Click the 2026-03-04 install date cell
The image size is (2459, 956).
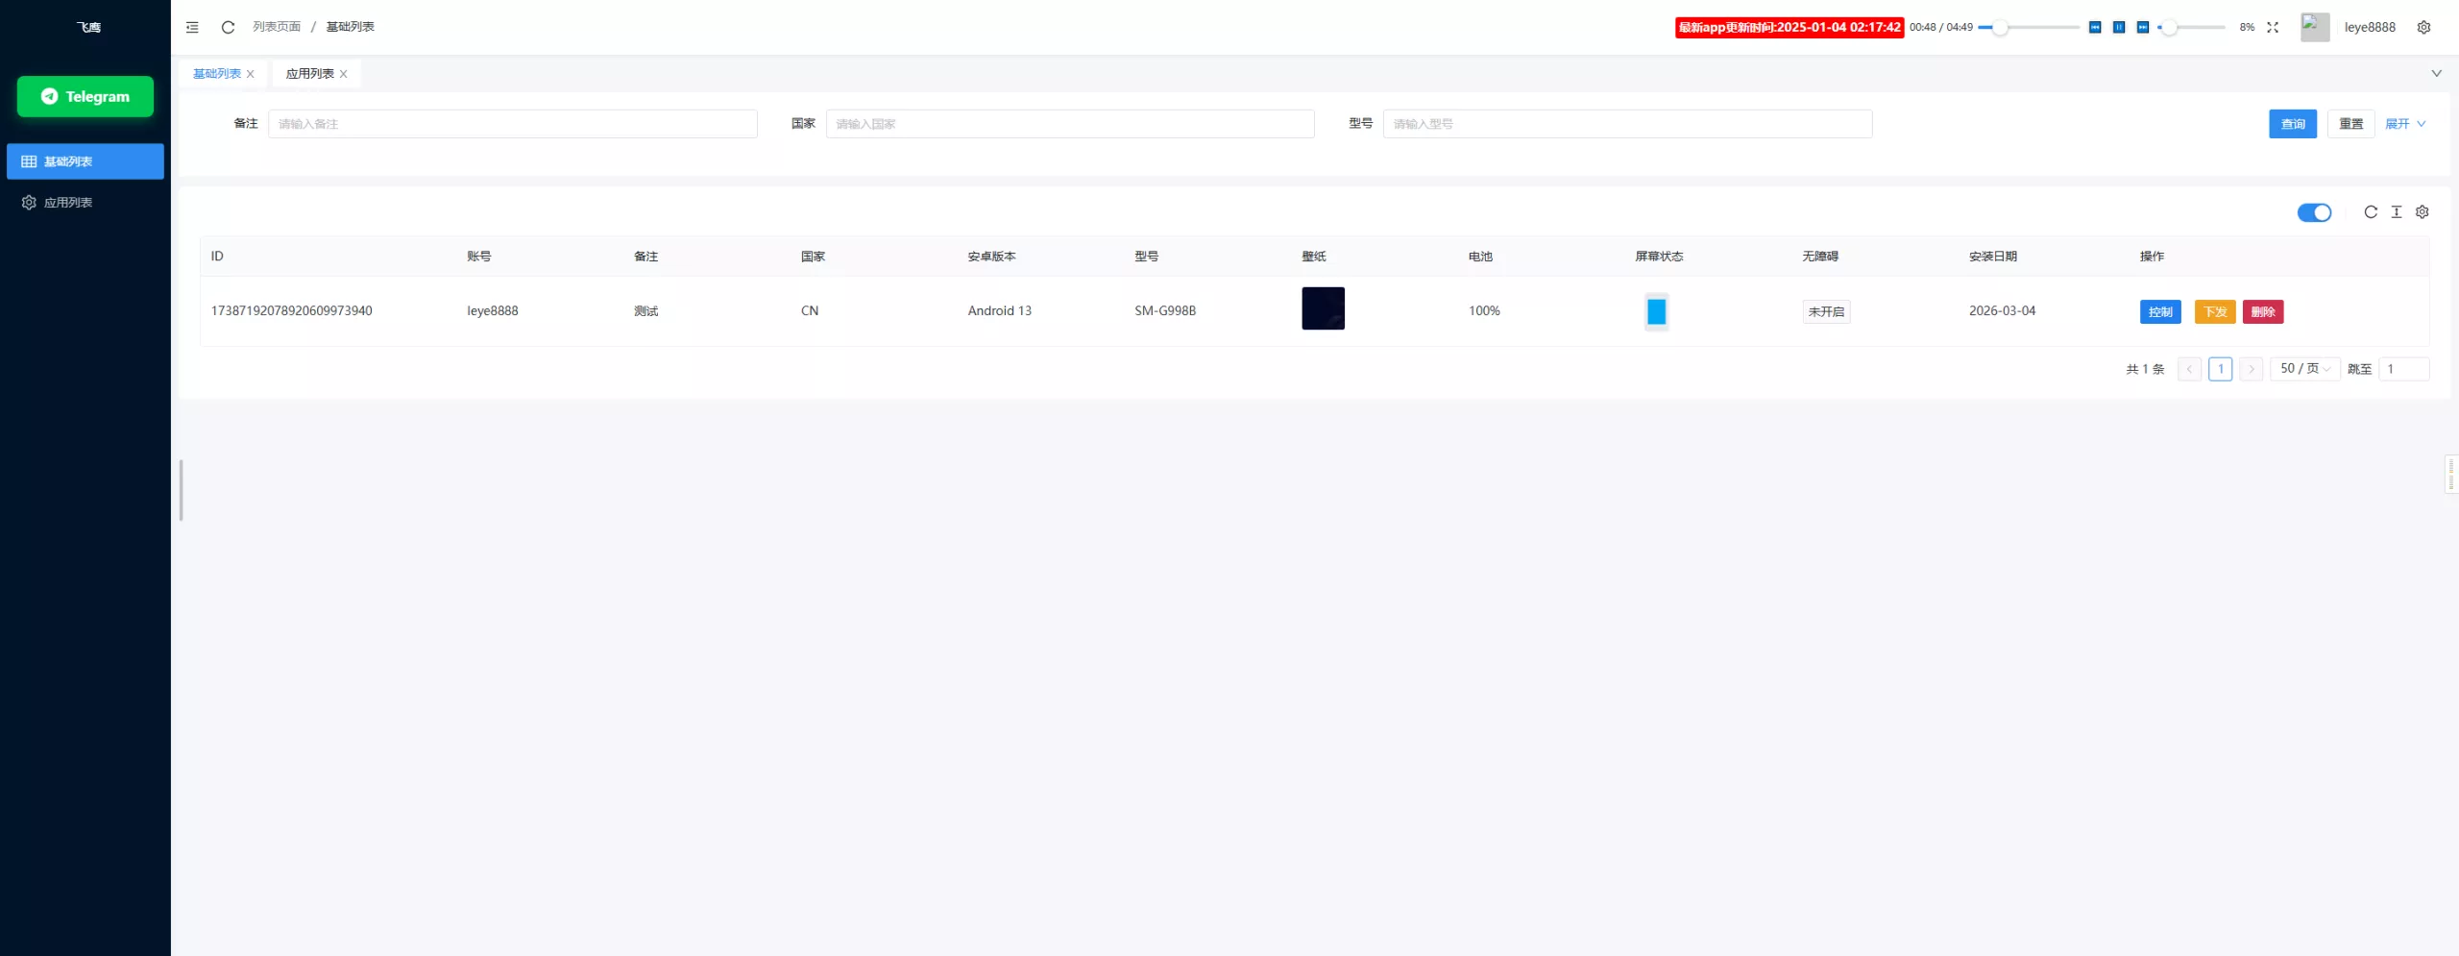point(2002,310)
